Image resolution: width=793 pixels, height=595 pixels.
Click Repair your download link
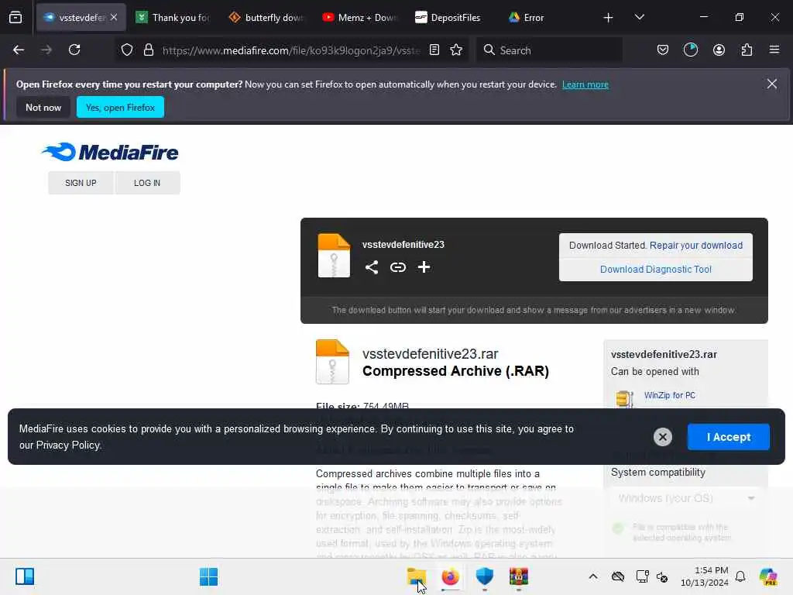pos(696,246)
